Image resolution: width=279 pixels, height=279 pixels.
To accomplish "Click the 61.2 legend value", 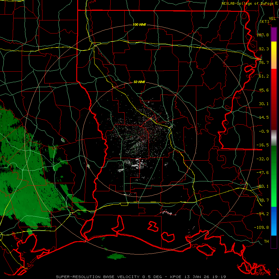I will pyautogui.click(x=264, y=76).
